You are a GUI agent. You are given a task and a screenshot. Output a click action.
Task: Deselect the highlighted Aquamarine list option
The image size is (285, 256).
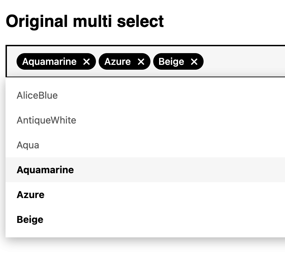pyautogui.click(x=45, y=170)
